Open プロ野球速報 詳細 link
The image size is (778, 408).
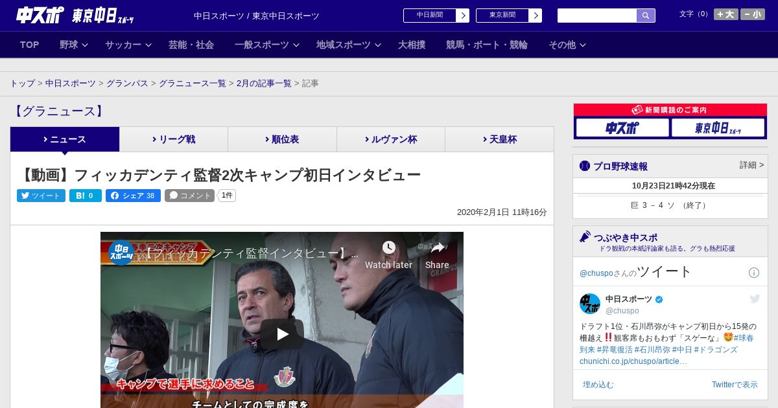point(751,166)
